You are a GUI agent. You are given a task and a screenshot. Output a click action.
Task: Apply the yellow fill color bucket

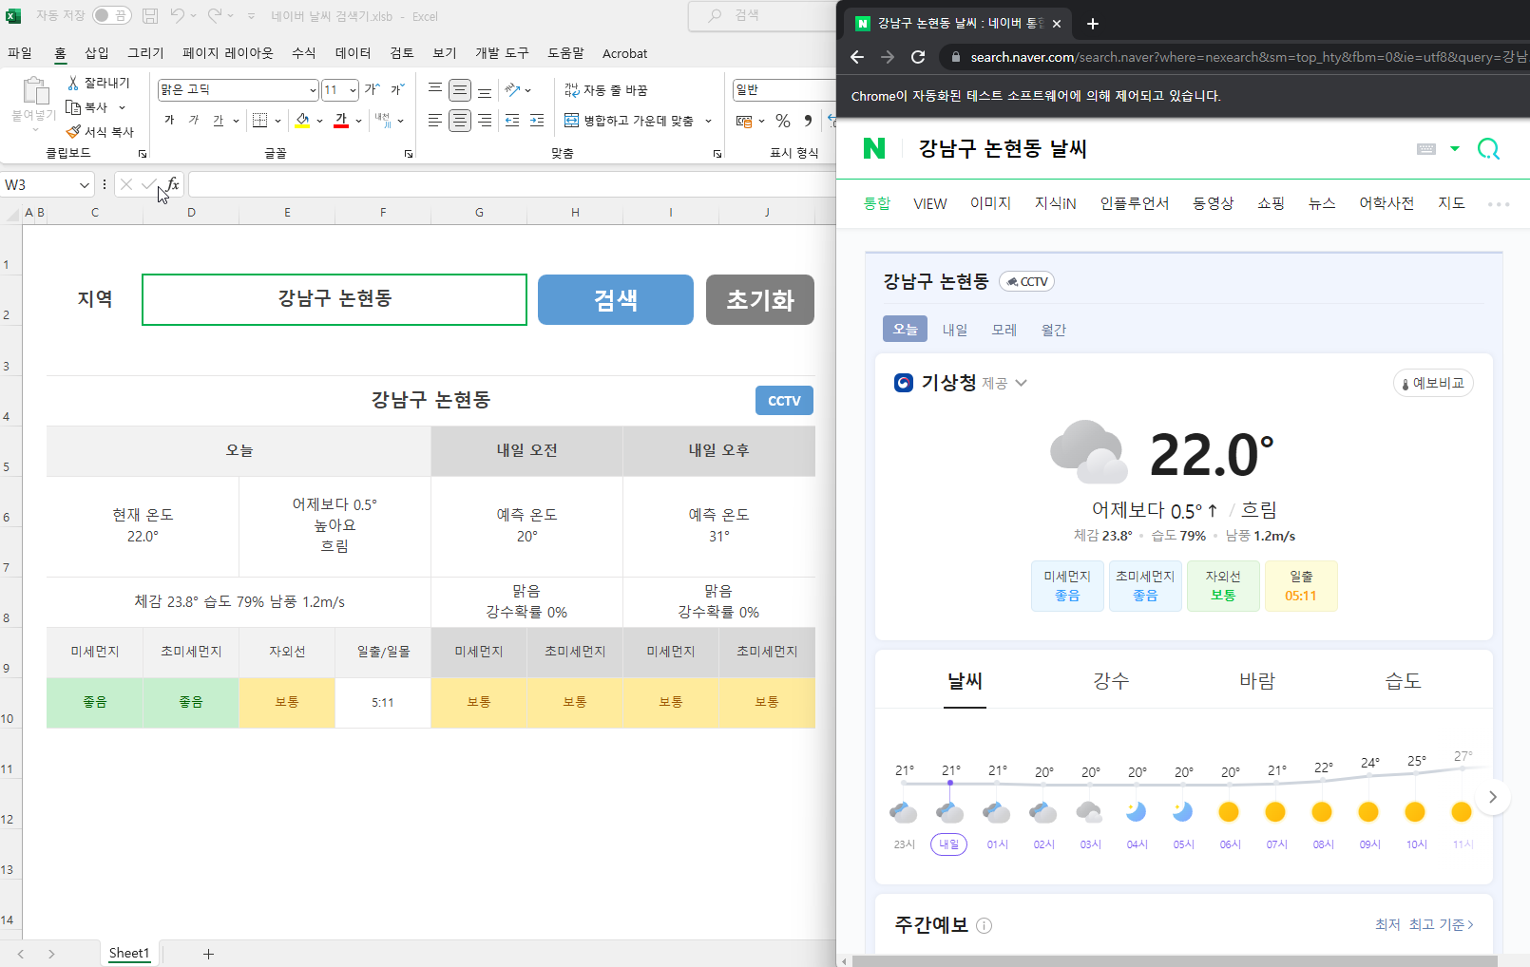point(302,120)
